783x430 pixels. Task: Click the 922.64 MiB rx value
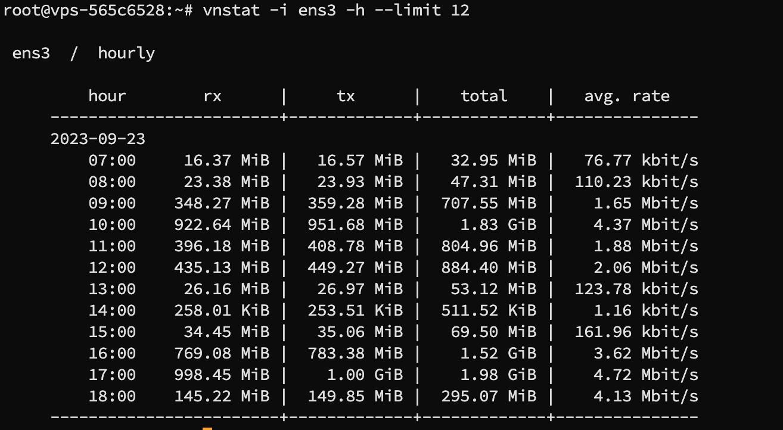222,225
